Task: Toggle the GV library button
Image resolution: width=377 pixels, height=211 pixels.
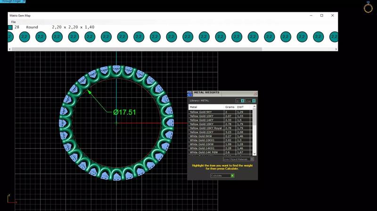Action: pos(240,101)
